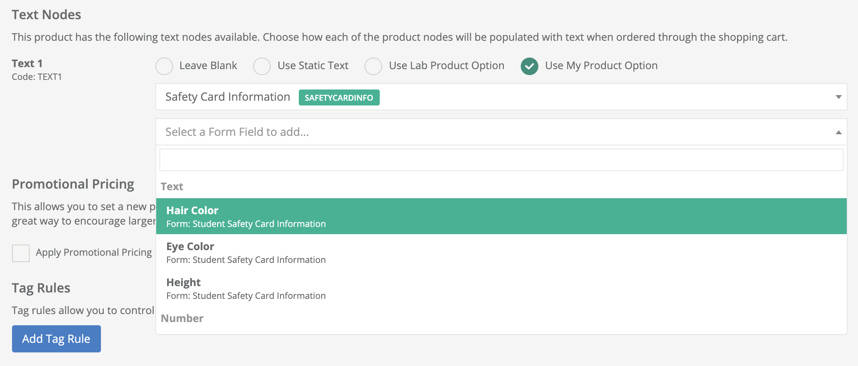Enable Apply Promotional Pricing checkbox

[x=21, y=253]
